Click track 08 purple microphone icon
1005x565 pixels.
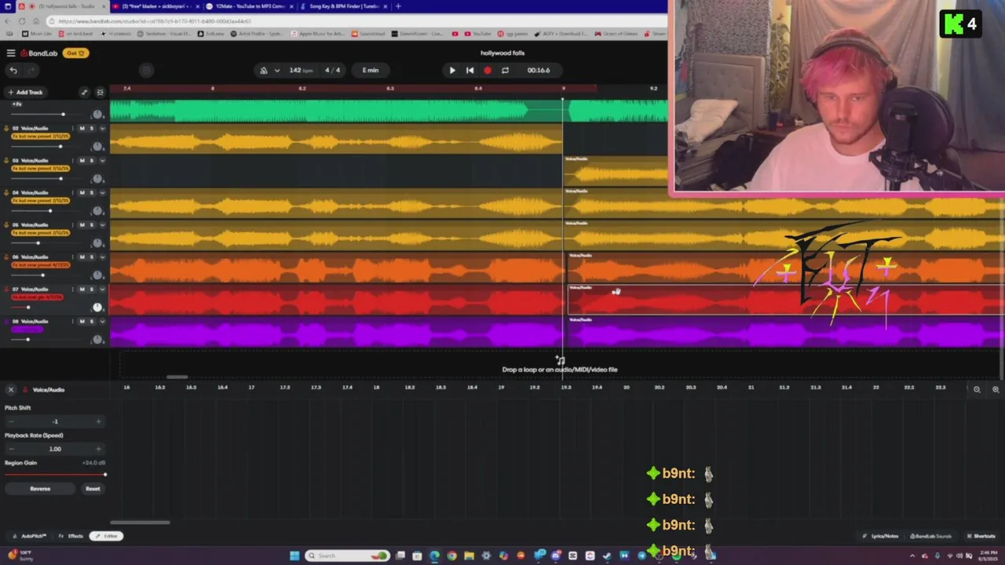tap(6, 321)
